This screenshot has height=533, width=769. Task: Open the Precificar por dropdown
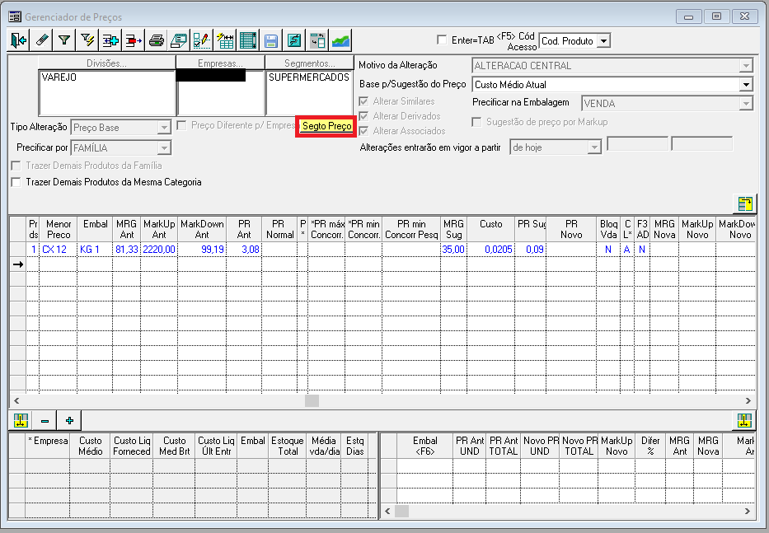tap(164, 147)
